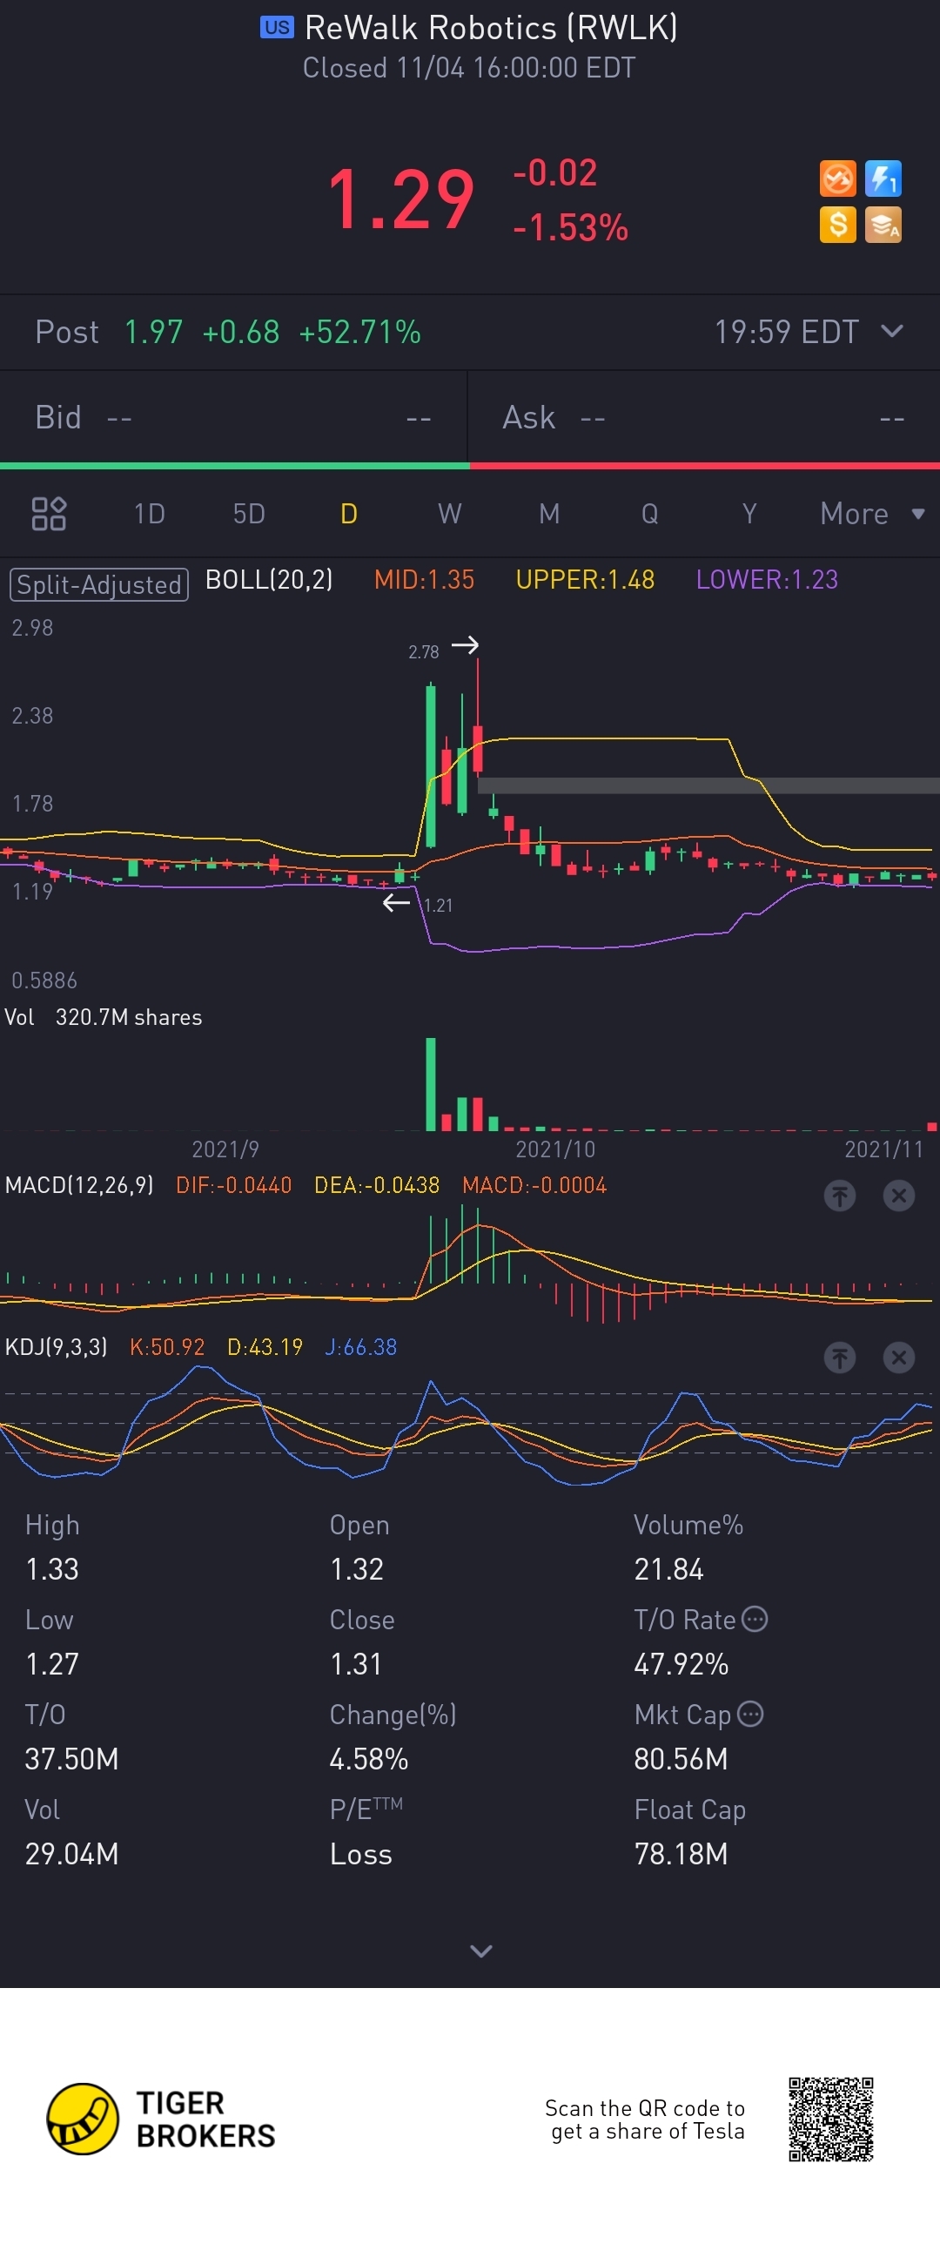Tap the -1.53% change value
This screenshot has width=940, height=2251.
tap(570, 227)
